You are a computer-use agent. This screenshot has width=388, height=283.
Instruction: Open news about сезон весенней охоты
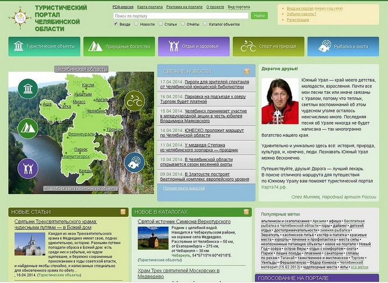[x=196, y=162]
